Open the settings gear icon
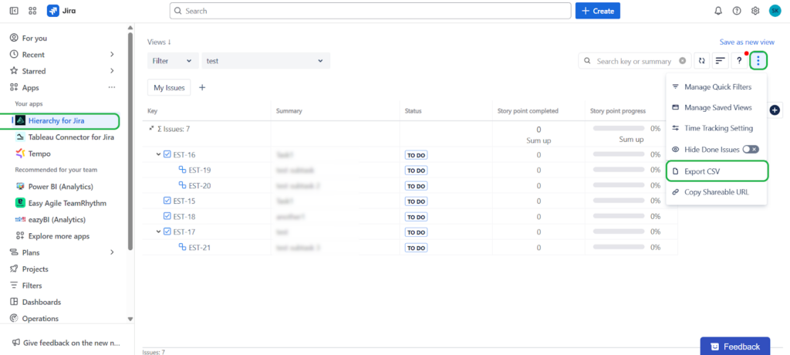This screenshot has width=790, height=355. 755,11
